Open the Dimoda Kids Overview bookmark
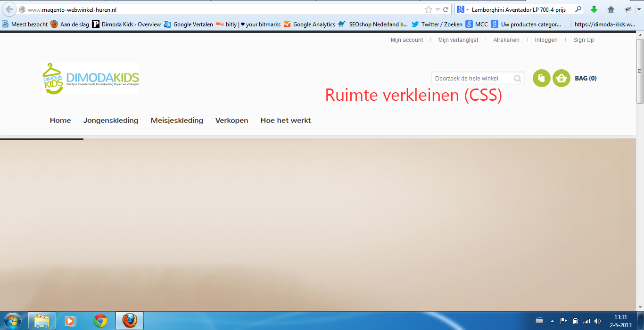The height and width of the screenshot is (330, 644). pyautogui.click(x=126, y=24)
